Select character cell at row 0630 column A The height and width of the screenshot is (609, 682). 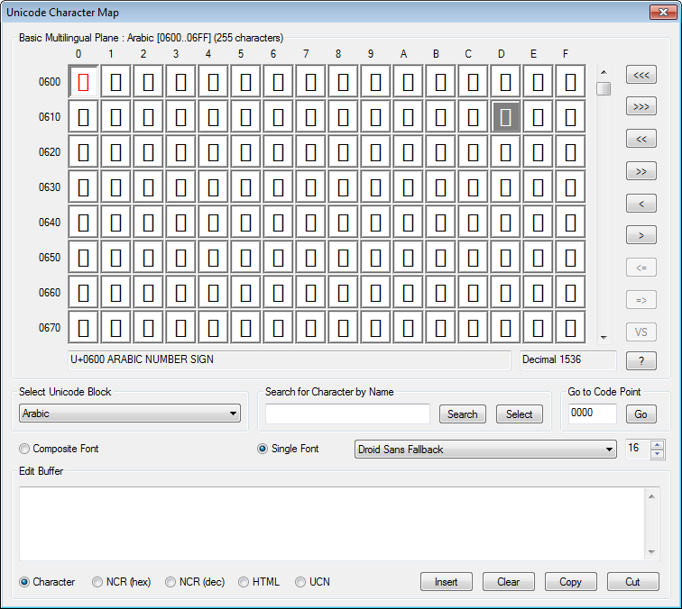(x=408, y=187)
